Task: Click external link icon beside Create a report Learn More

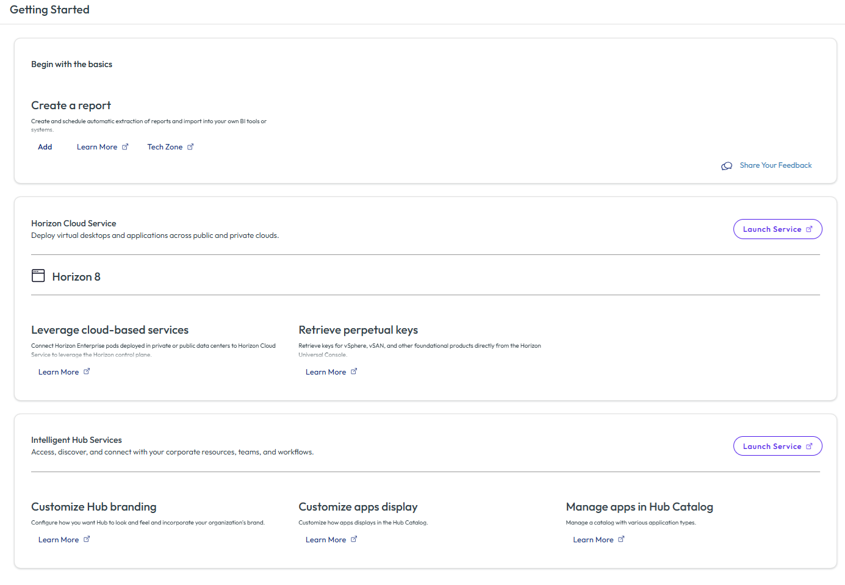Action: (125, 146)
